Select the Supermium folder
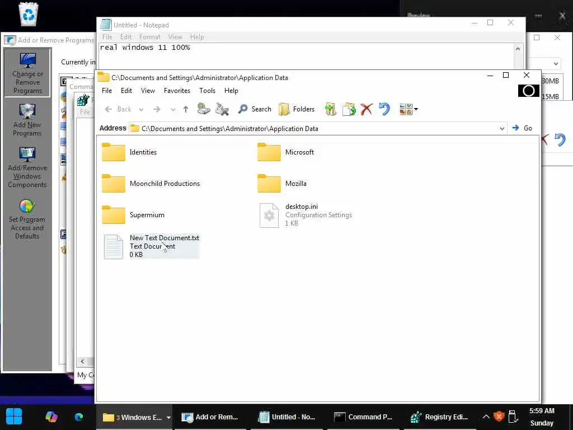This screenshot has width=573, height=430. point(133,215)
